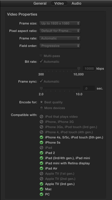The width and height of the screenshot is (112, 200).
Task: Click the green check next to PC
Action: point(41,194)
